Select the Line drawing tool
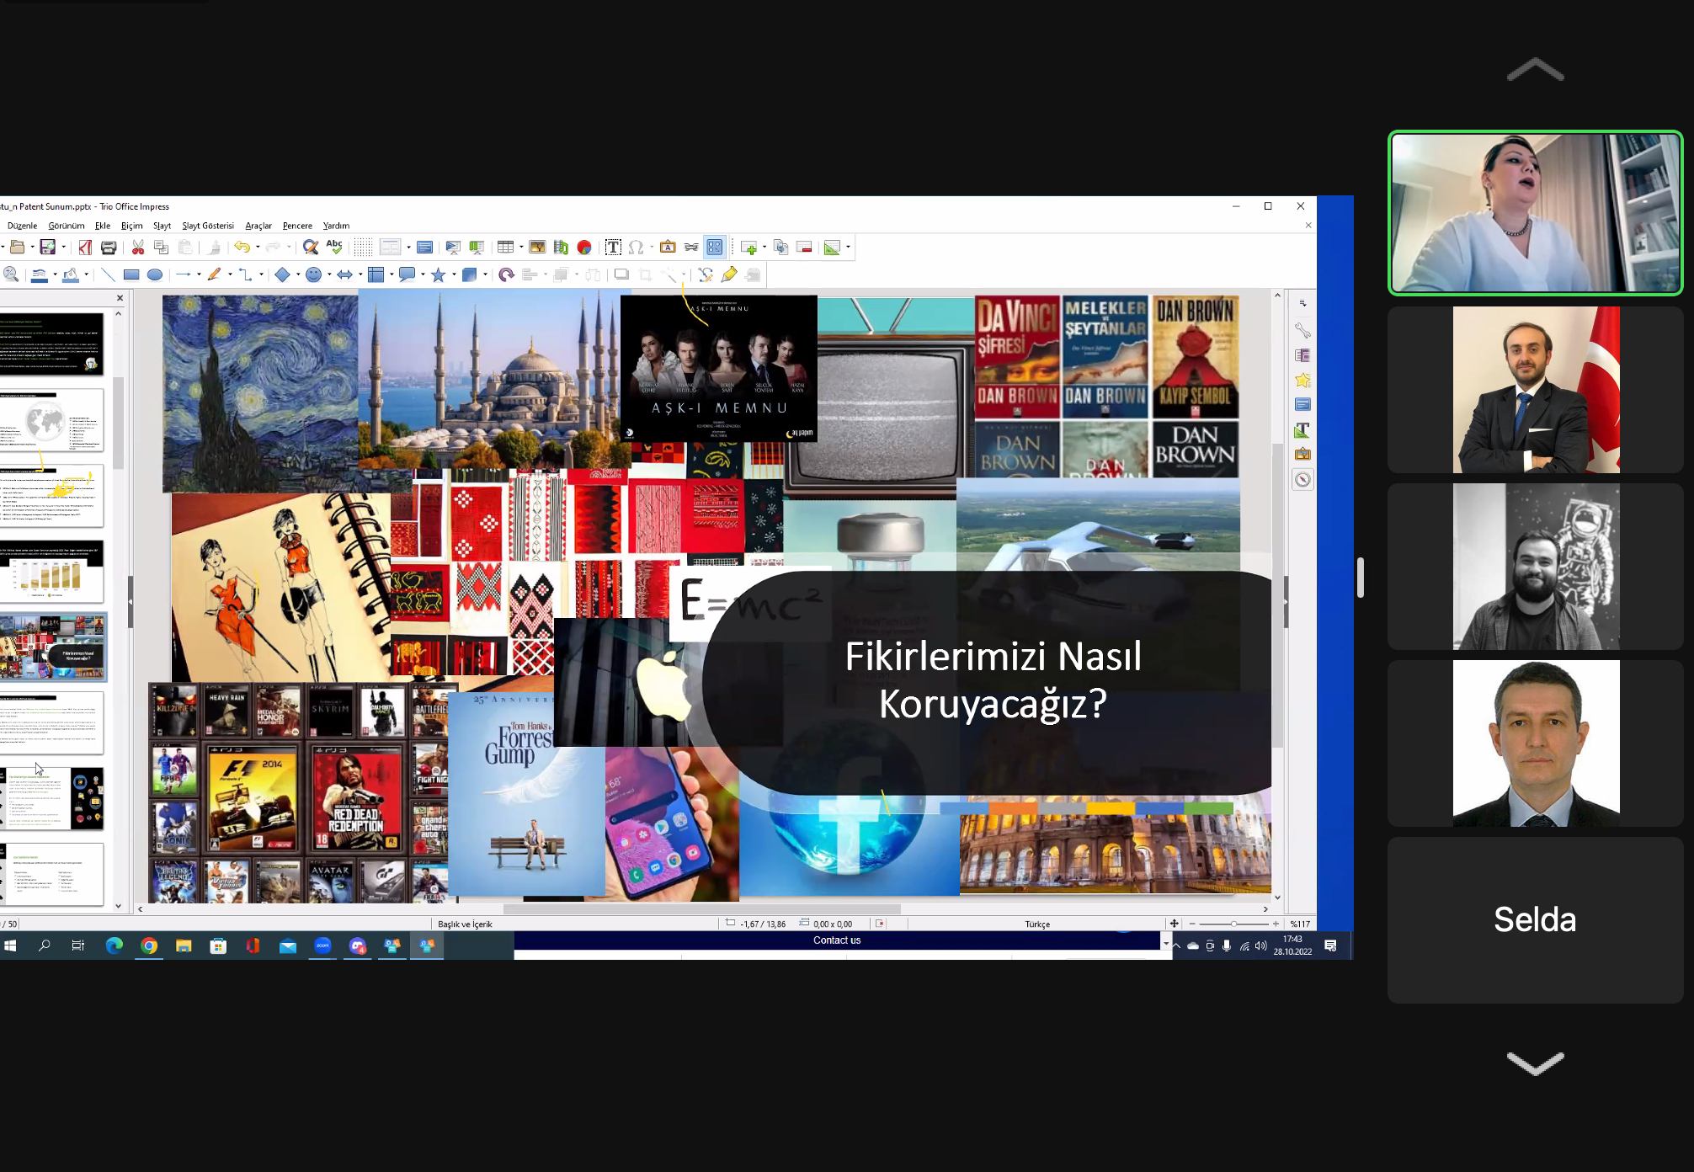 [x=108, y=274]
